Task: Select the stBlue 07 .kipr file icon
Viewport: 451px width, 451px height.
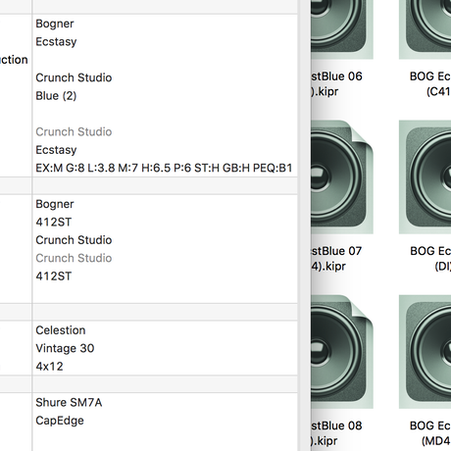Action: pyautogui.click(x=341, y=176)
